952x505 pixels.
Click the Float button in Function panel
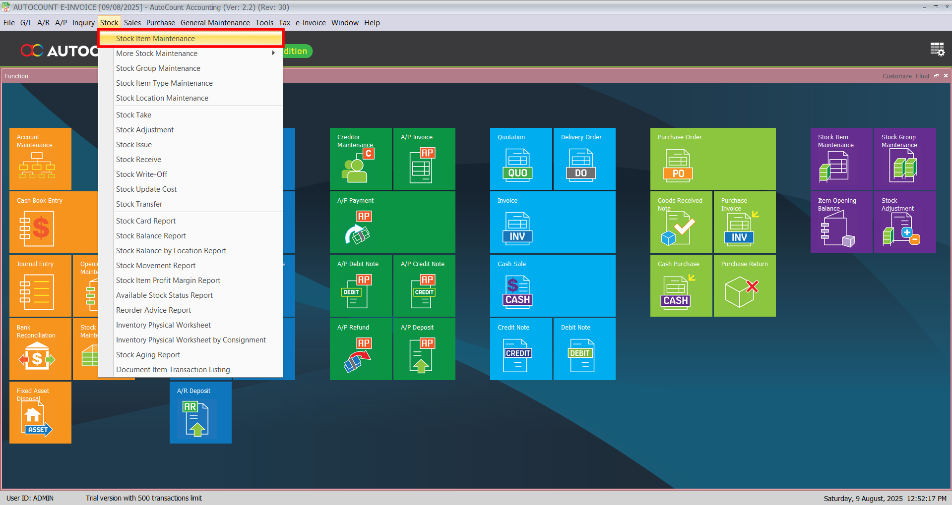[922, 76]
